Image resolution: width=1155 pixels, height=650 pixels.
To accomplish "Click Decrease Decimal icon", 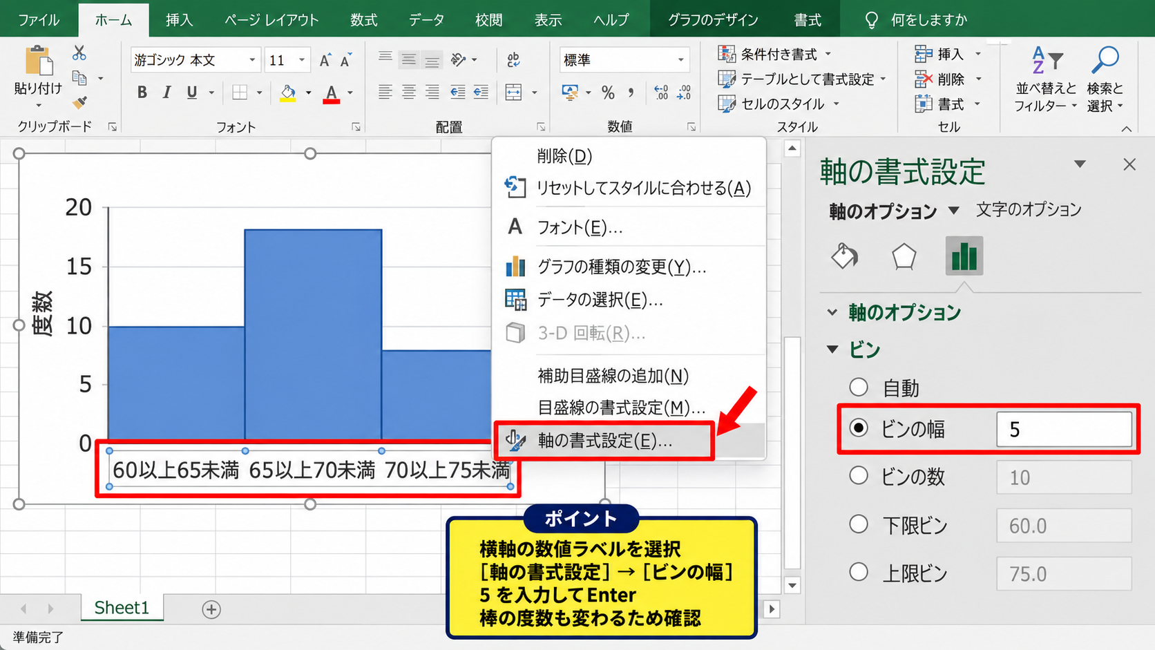I will click(x=684, y=93).
